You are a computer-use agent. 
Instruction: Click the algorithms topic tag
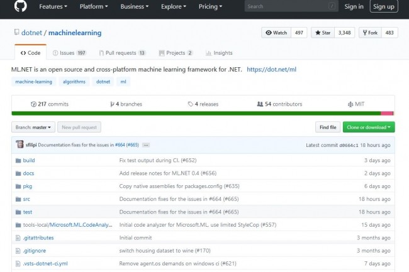point(74,82)
